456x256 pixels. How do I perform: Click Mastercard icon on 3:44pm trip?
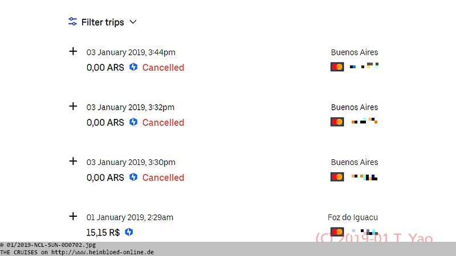[337, 67]
